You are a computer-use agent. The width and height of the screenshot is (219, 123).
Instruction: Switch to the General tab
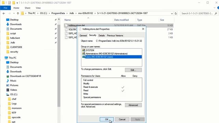point(83,36)
